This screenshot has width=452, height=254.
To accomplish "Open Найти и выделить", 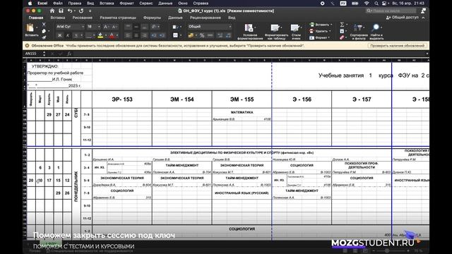I will tap(376, 31).
